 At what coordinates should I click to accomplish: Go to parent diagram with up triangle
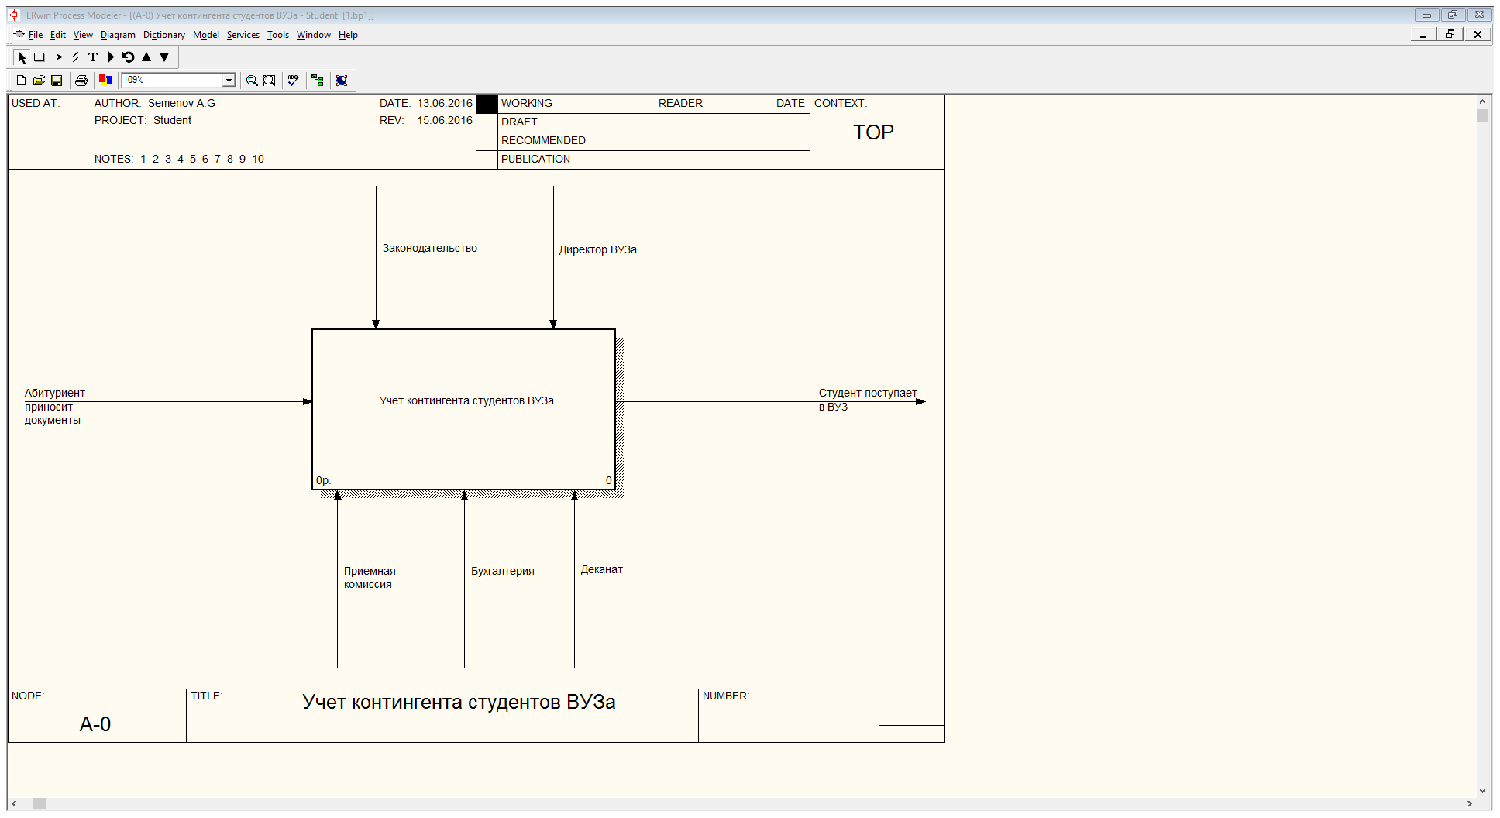click(x=146, y=57)
